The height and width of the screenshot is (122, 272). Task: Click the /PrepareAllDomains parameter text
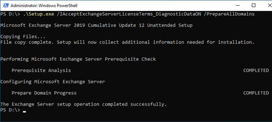point(229,14)
